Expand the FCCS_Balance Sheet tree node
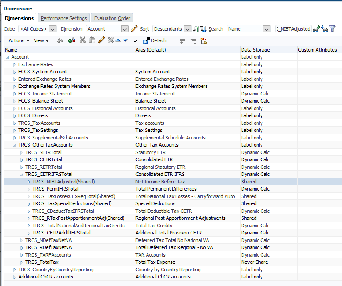342x286 pixels. point(15,101)
